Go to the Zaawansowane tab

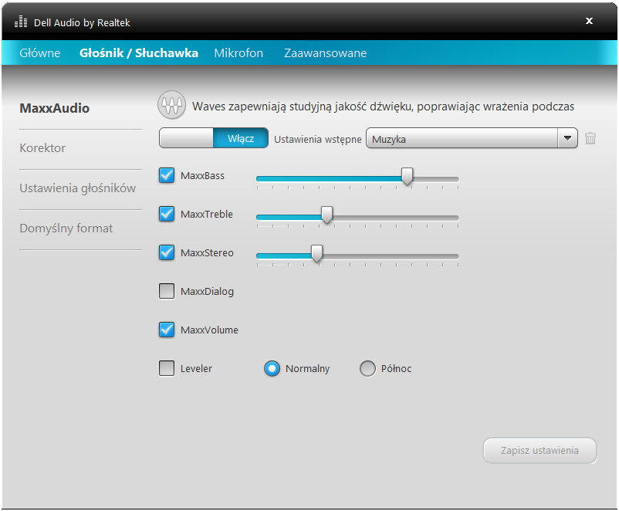tap(325, 53)
